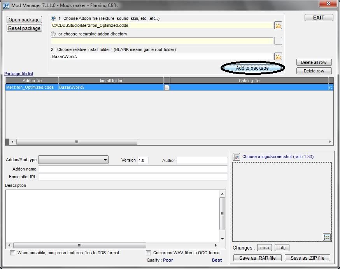This screenshot has height=269, width=340.
Task: Click the choose logo/screenshot image icon
Action: pos(236,157)
